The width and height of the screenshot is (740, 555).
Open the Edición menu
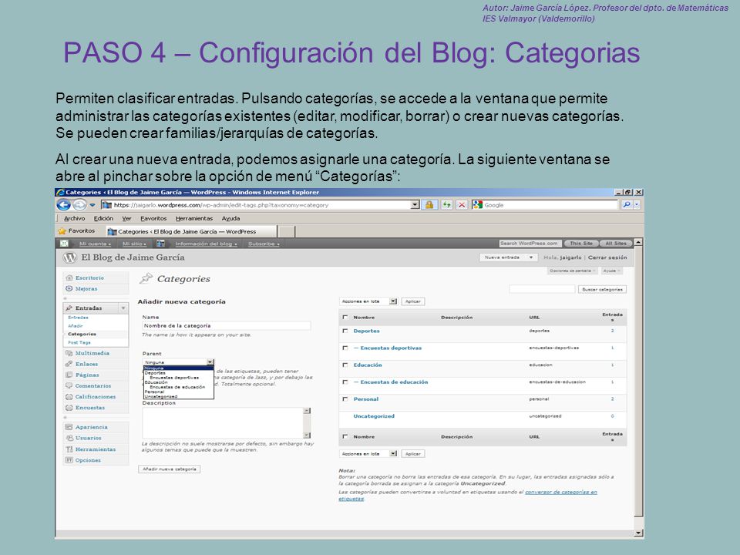pos(103,218)
